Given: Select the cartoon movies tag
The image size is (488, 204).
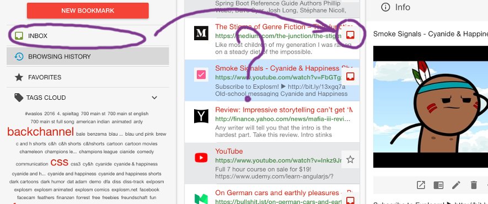Looking at the screenshot, I should 141,144.
